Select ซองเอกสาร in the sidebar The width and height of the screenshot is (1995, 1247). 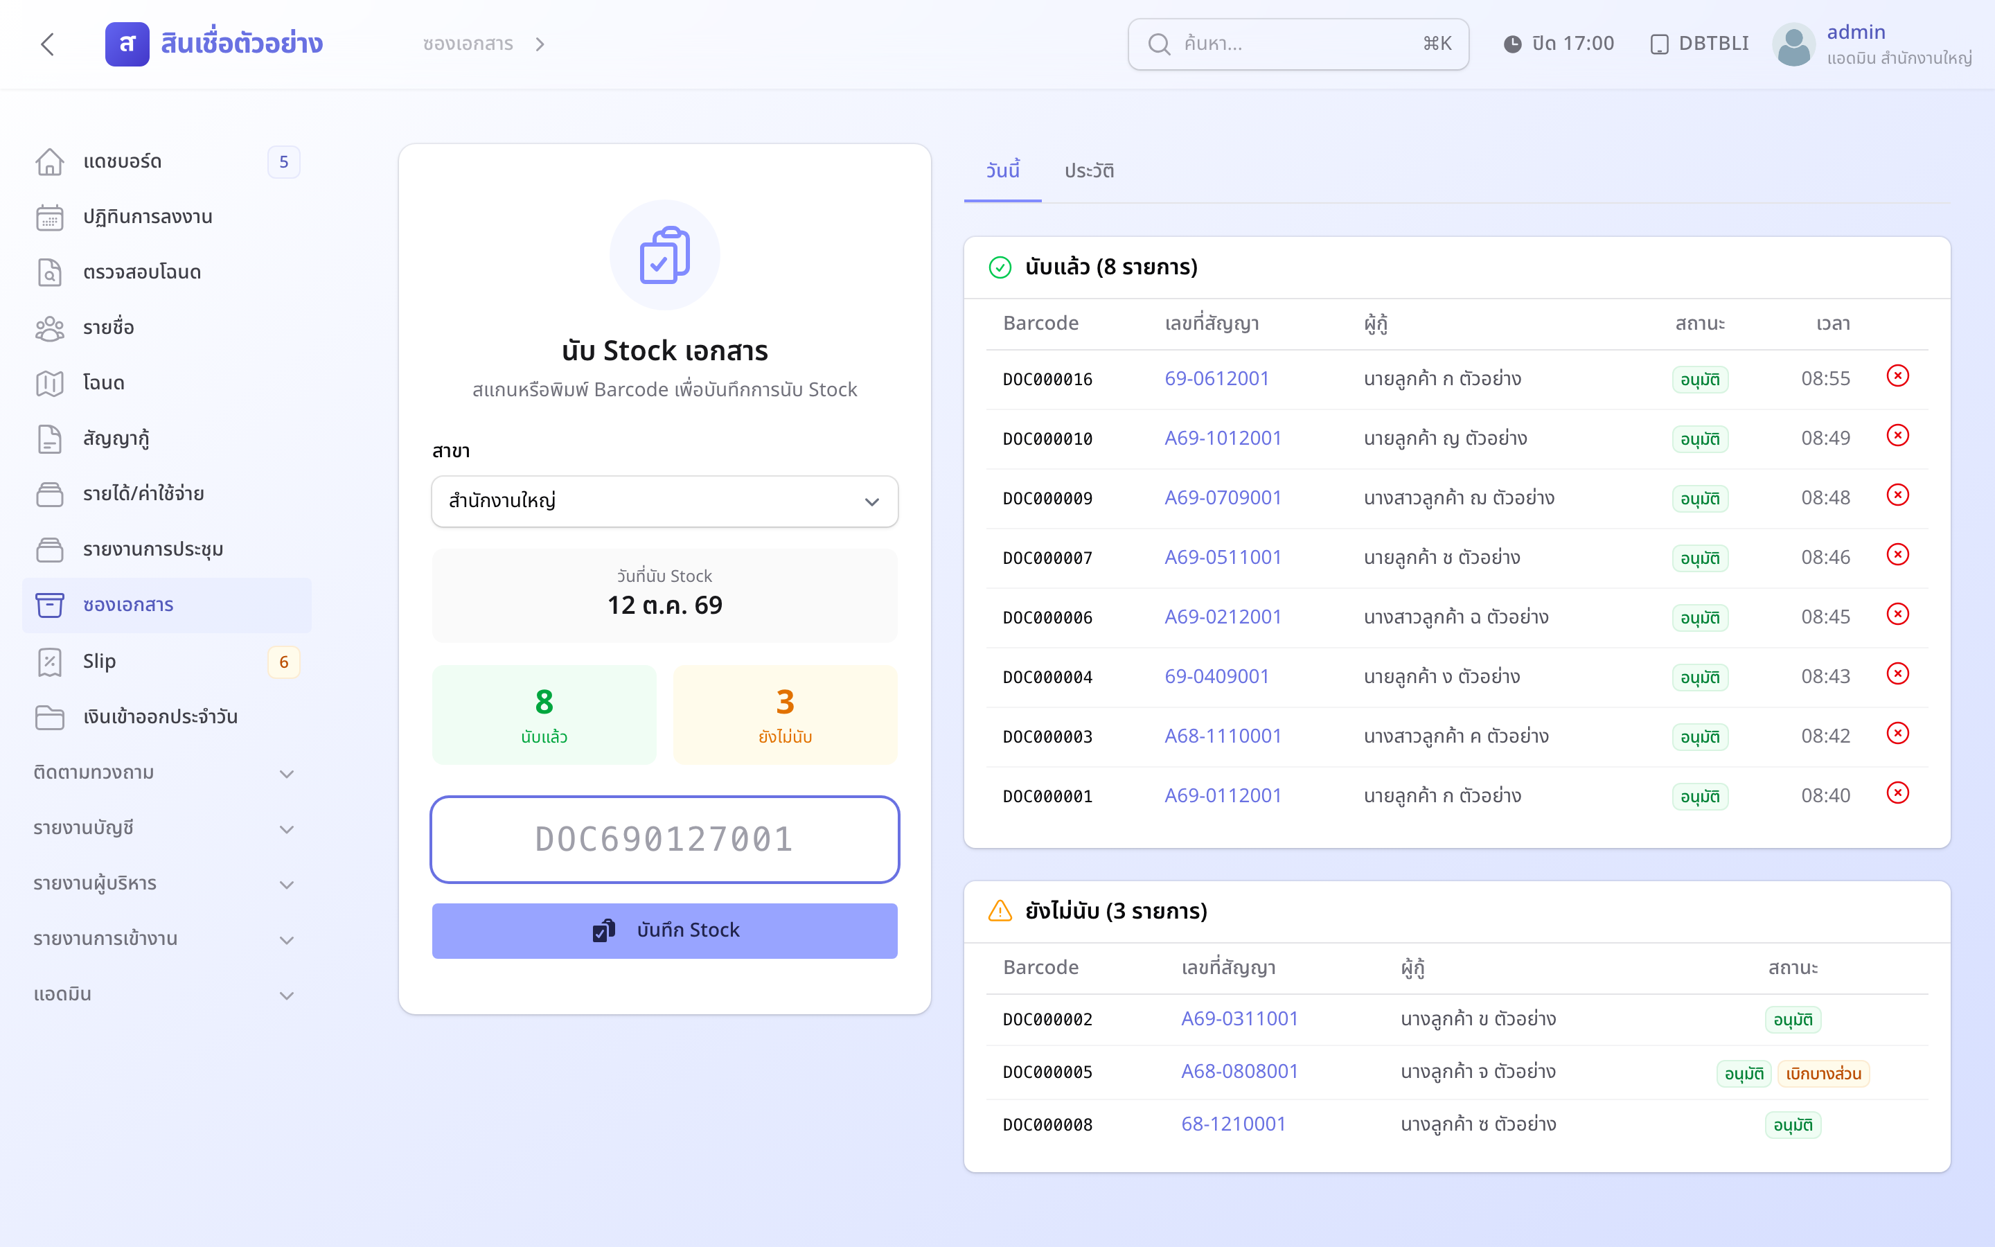(x=166, y=605)
